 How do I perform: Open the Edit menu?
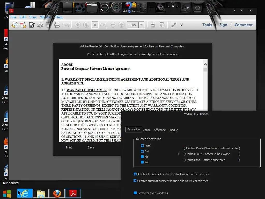[23, 17]
